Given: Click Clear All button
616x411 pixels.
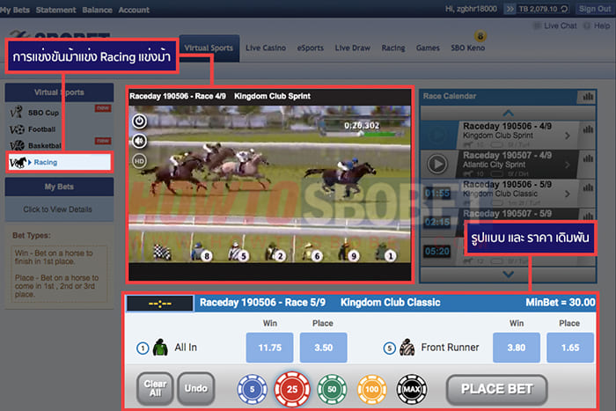Looking at the screenshot, I should pos(155,389).
